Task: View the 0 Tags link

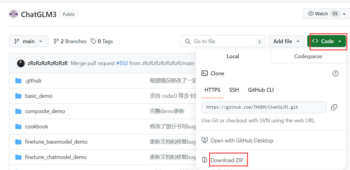Action: [101, 41]
